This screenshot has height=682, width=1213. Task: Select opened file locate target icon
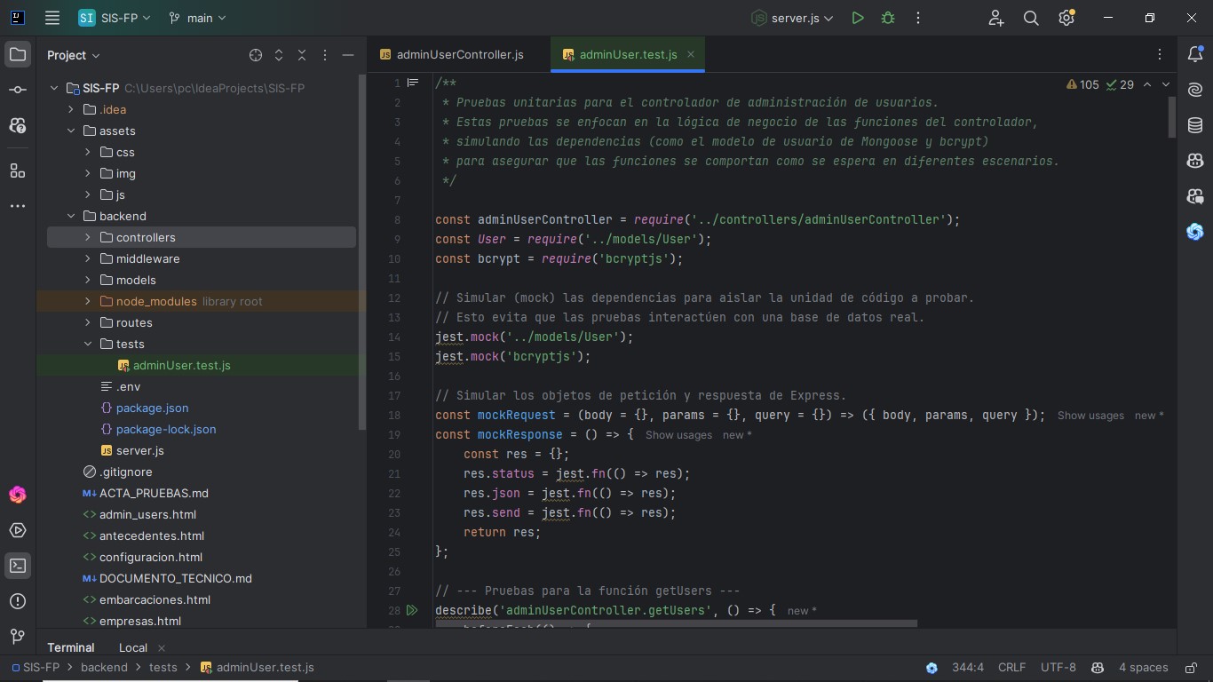(x=256, y=55)
